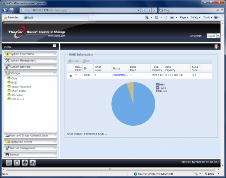Viewport: 226px width, 178px height.
Task: Click the red Stop loading icon
Action: click(x=154, y=10)
